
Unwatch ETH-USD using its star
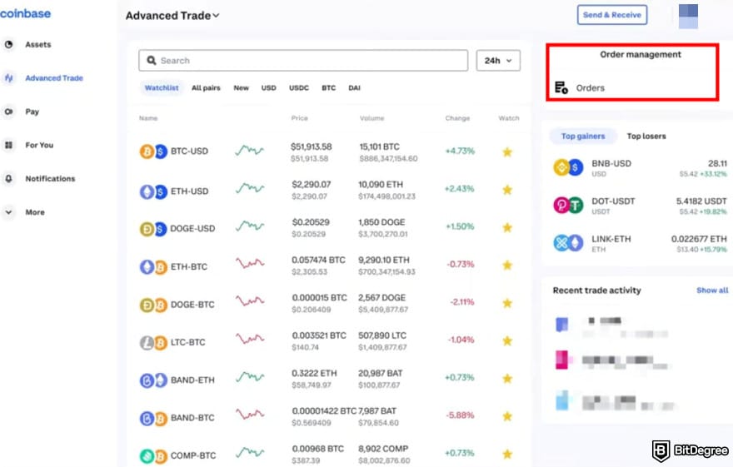coord(507,190)
